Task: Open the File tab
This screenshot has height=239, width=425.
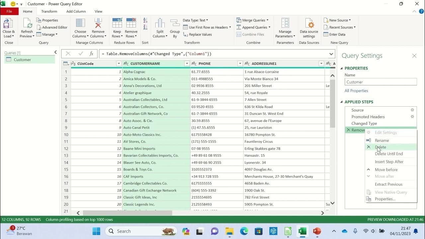Action: click(9, 11)
